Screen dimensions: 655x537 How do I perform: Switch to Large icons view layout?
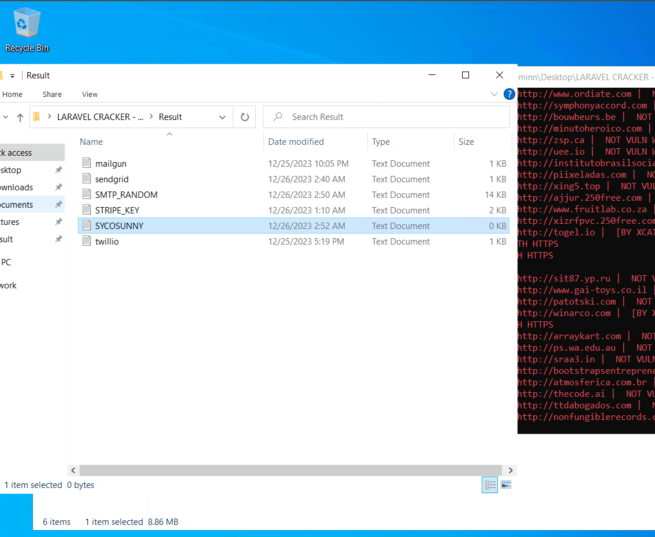coord(506,485)
